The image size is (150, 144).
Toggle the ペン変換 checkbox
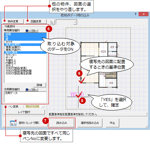(6, 106)
